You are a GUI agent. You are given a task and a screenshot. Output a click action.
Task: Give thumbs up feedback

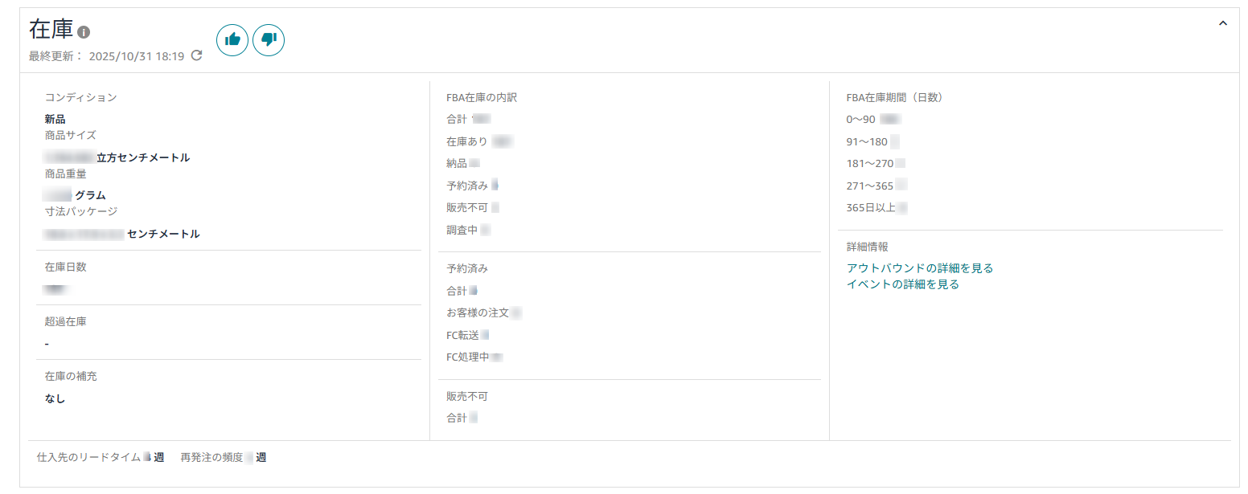click(x=232, y=39)
